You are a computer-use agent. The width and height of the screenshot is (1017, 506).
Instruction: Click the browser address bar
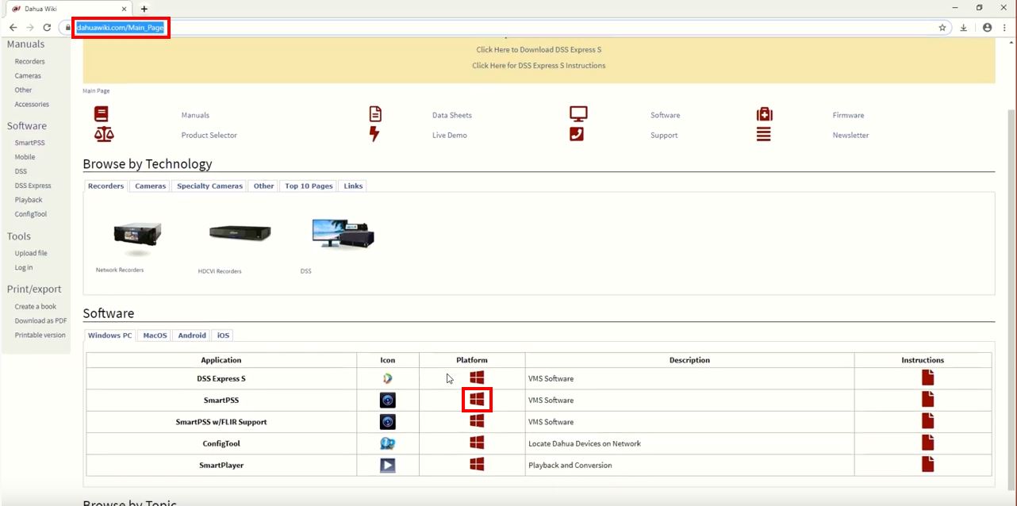click(x=505, y=27)
